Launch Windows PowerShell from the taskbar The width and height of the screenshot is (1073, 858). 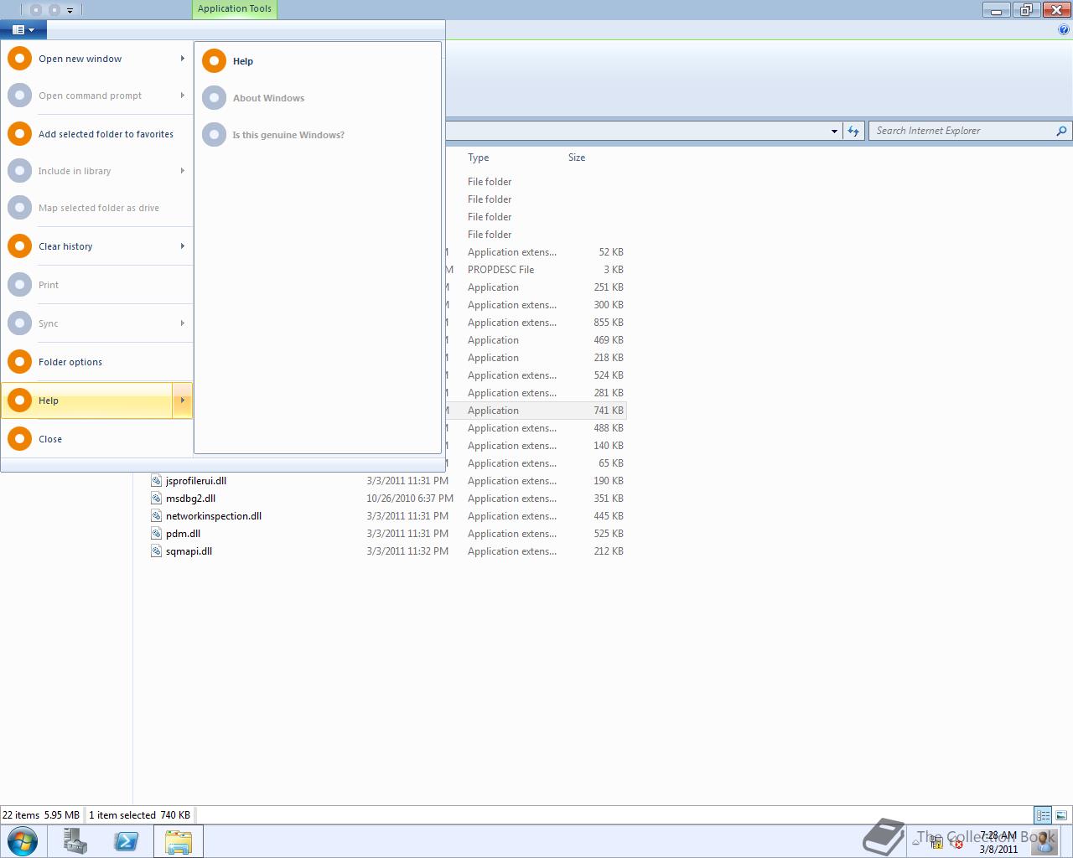pos(127,841)
